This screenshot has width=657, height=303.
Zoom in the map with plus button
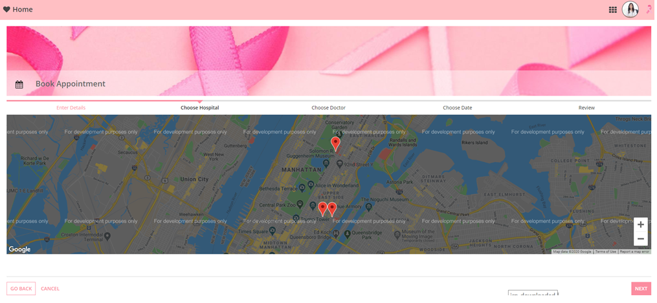pos(641,224)
